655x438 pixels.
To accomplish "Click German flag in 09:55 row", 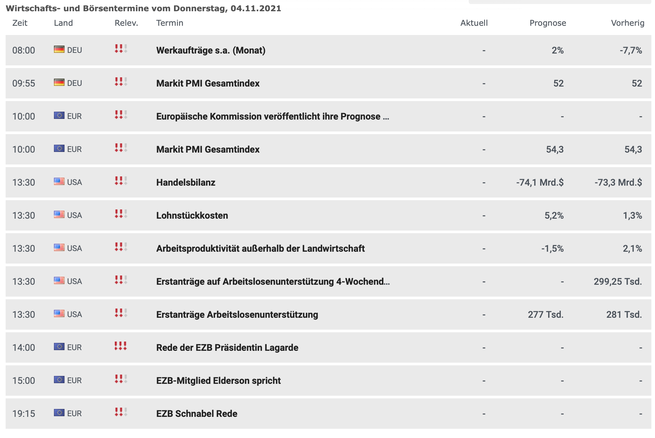I will tap(59, 82).
